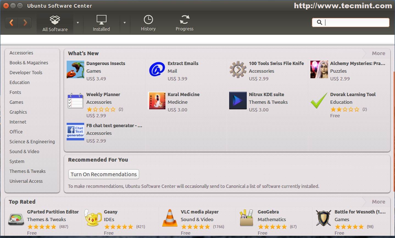Click the GParted Partition Editor disk icon
Image resolution: width=395 pixels, height=238 pixels.
(x=16, y=219)
